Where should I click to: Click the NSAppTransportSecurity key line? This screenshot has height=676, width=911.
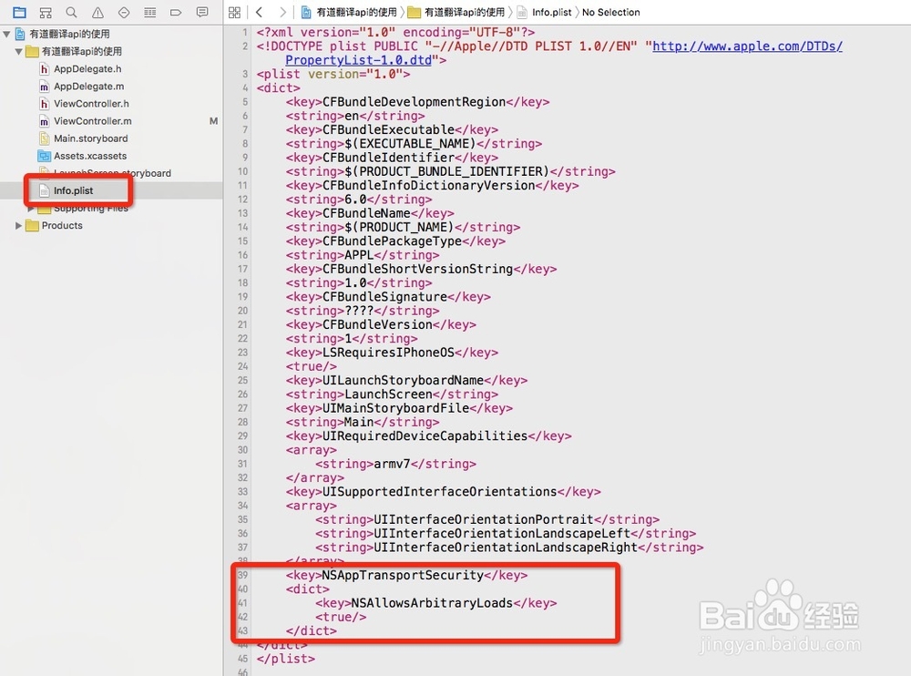pos(406,576)
